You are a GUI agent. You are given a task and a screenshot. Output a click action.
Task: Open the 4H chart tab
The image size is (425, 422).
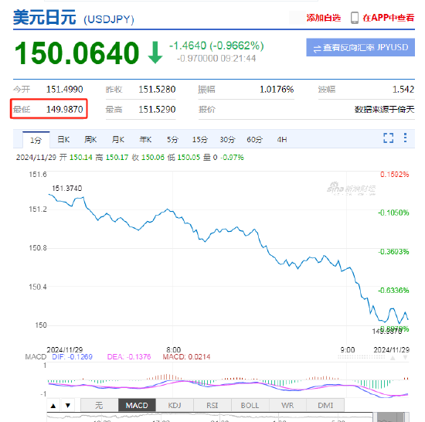point(282,140)
